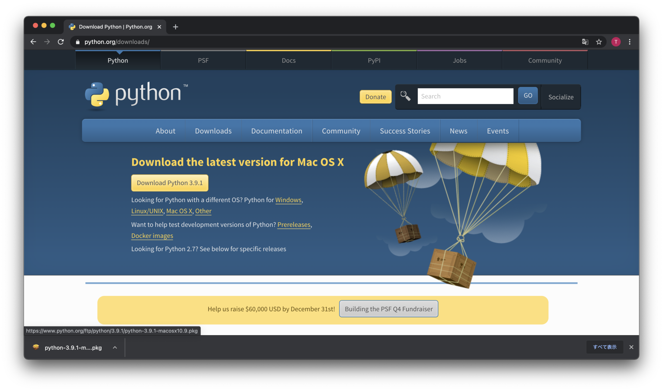
Task: Switch to the Docs section tab
Action: point(288,60)
